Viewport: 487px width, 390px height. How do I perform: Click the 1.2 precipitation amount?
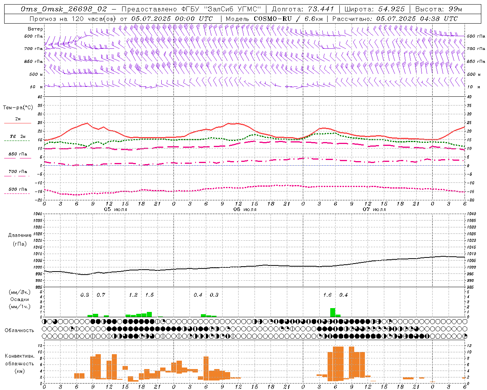tap(133, 295)
